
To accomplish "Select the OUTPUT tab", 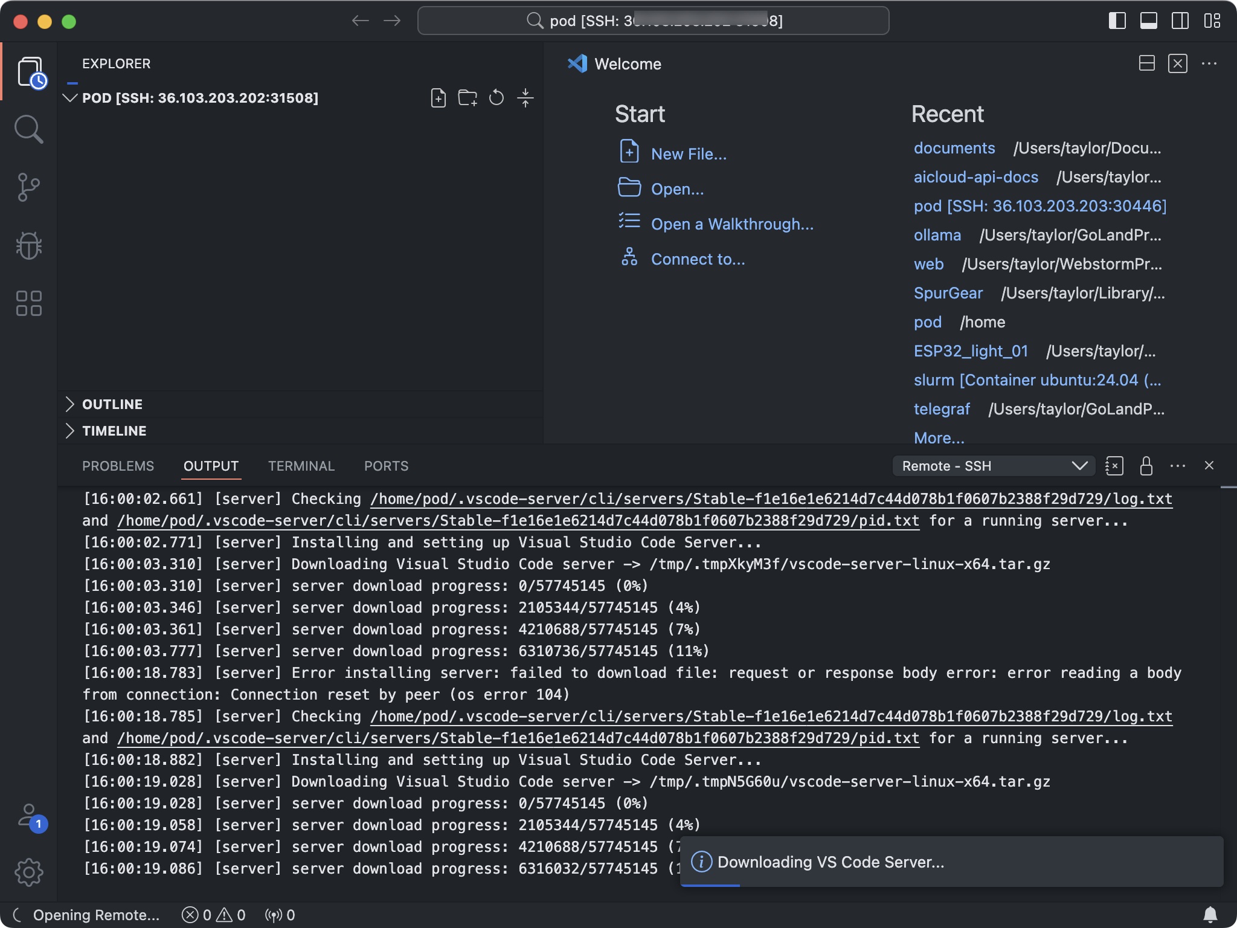I will point(211,466).
